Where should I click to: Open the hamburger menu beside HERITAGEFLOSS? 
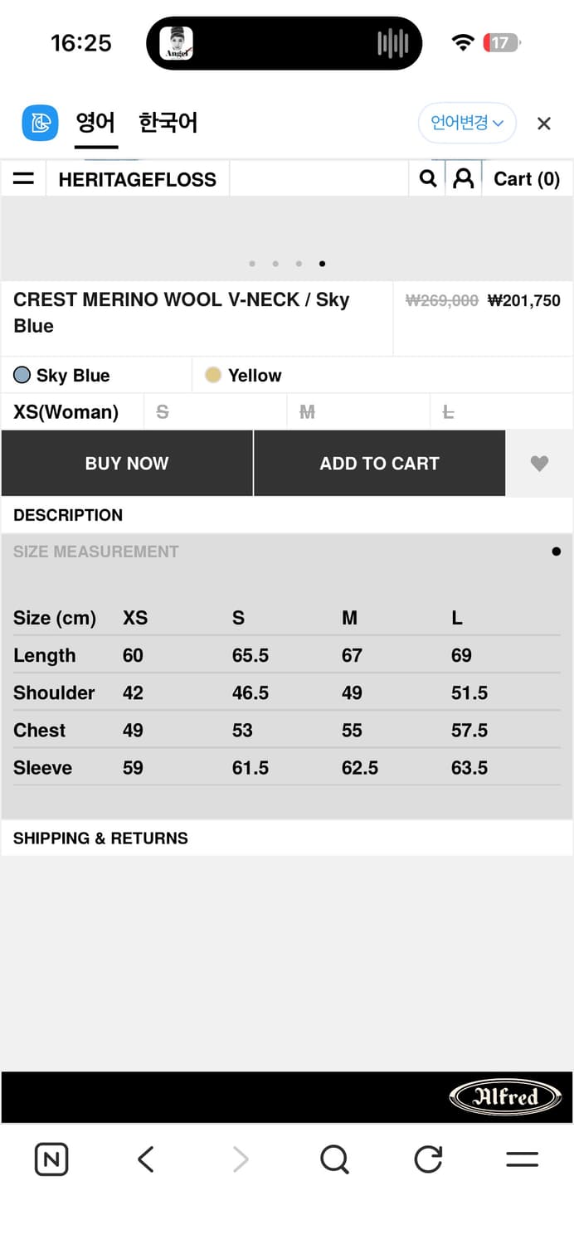click(x=24, y=179)
